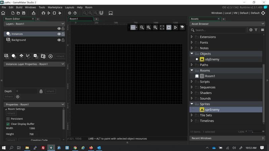Add new asset with plus circle icon
Screen dimensions: 269x151
click(251, 30)
